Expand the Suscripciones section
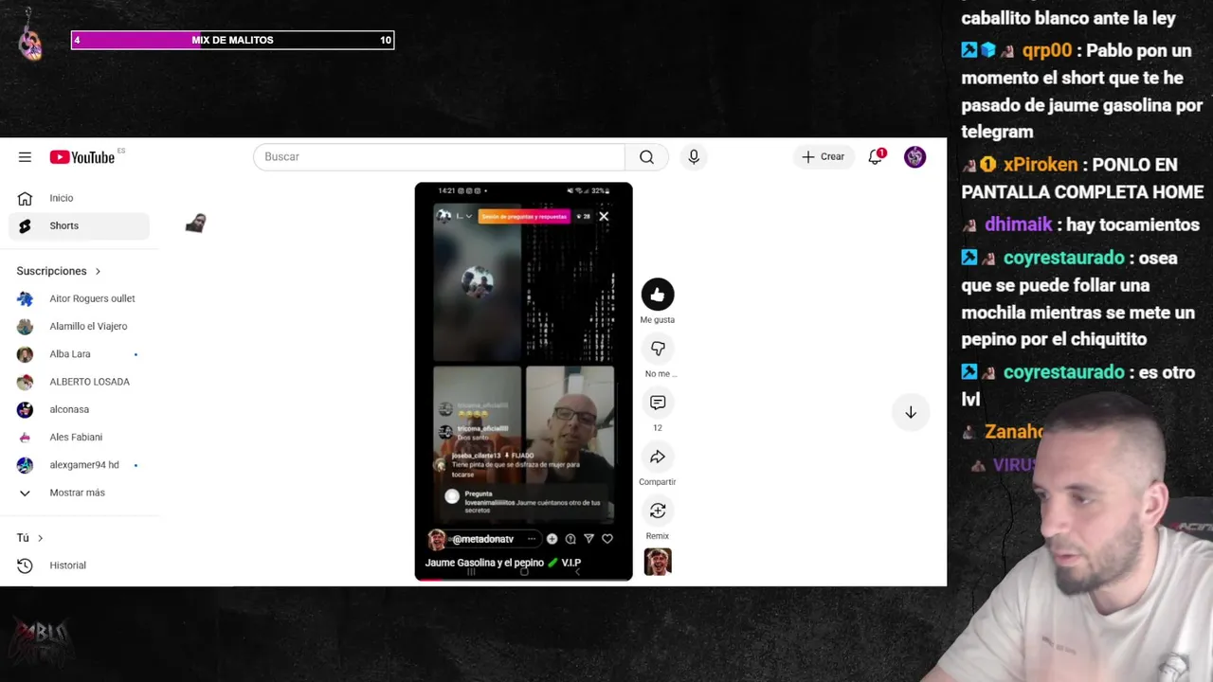The height and width of the screenshot is (682, 1213). point(59,271)
